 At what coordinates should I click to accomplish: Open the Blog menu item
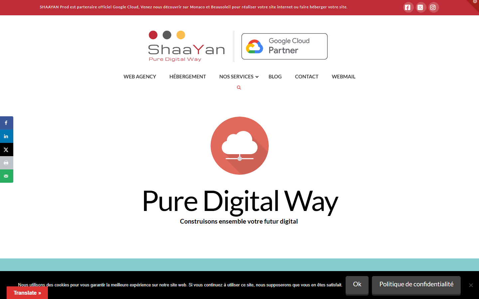[275, 77]
